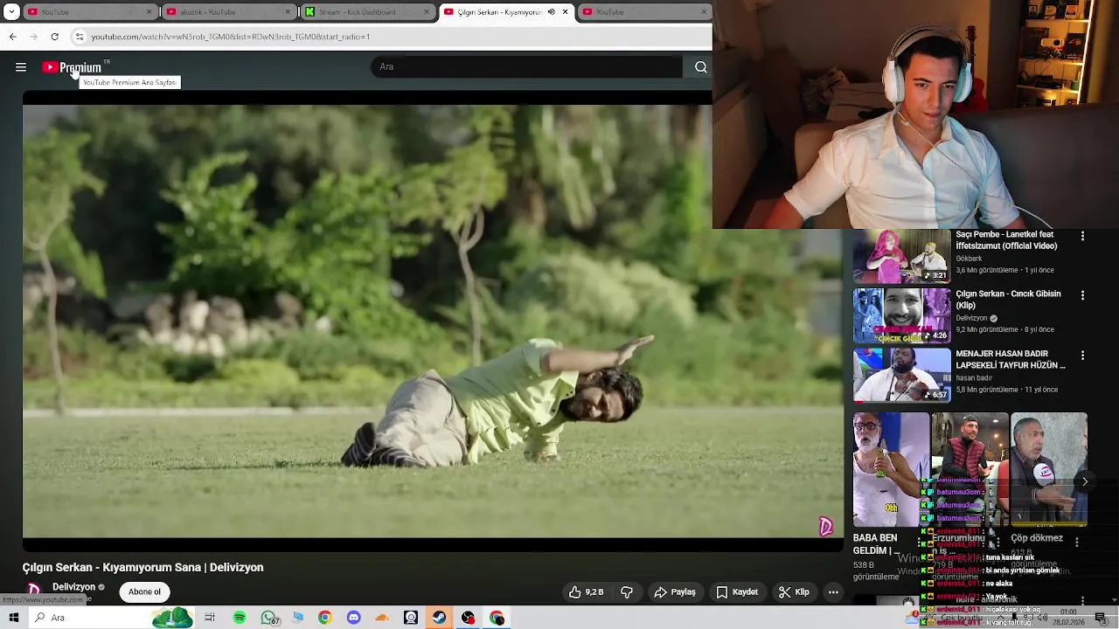Open the more actions ellipsis below video

pos(833,592)
